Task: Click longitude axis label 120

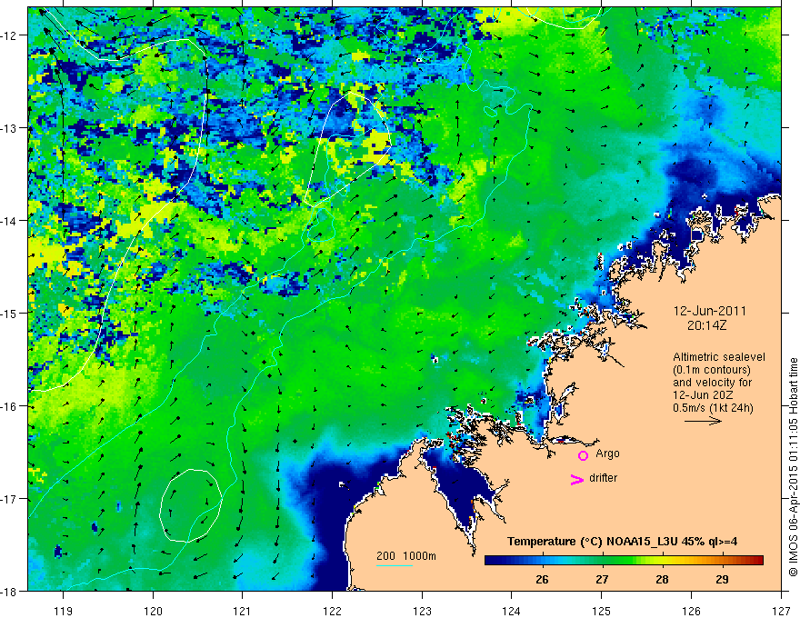Action: point(153,611)
